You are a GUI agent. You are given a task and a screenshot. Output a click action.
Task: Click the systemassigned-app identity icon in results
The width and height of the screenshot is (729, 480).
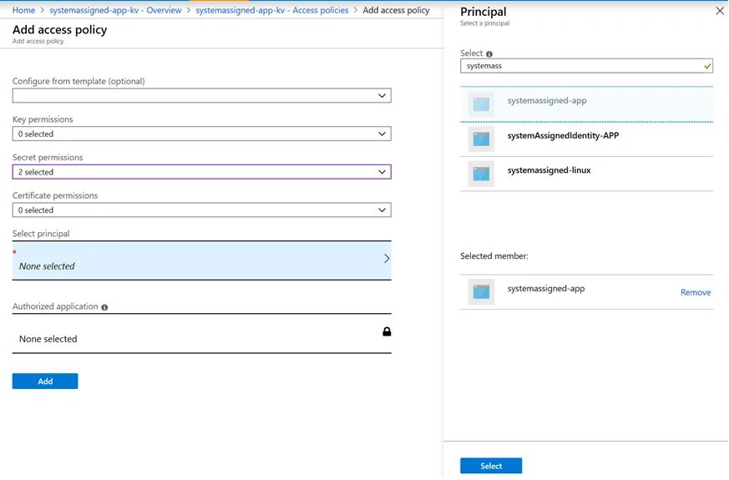pos(481,104)
